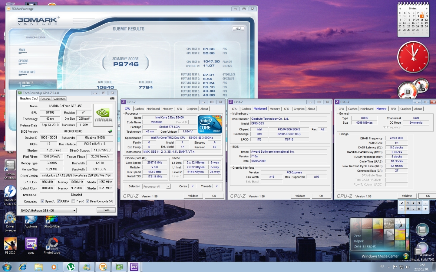Screen dimensions: 436x272
Task: Click the 32% memory usage gauge gadget
Action: click(421, 85)
